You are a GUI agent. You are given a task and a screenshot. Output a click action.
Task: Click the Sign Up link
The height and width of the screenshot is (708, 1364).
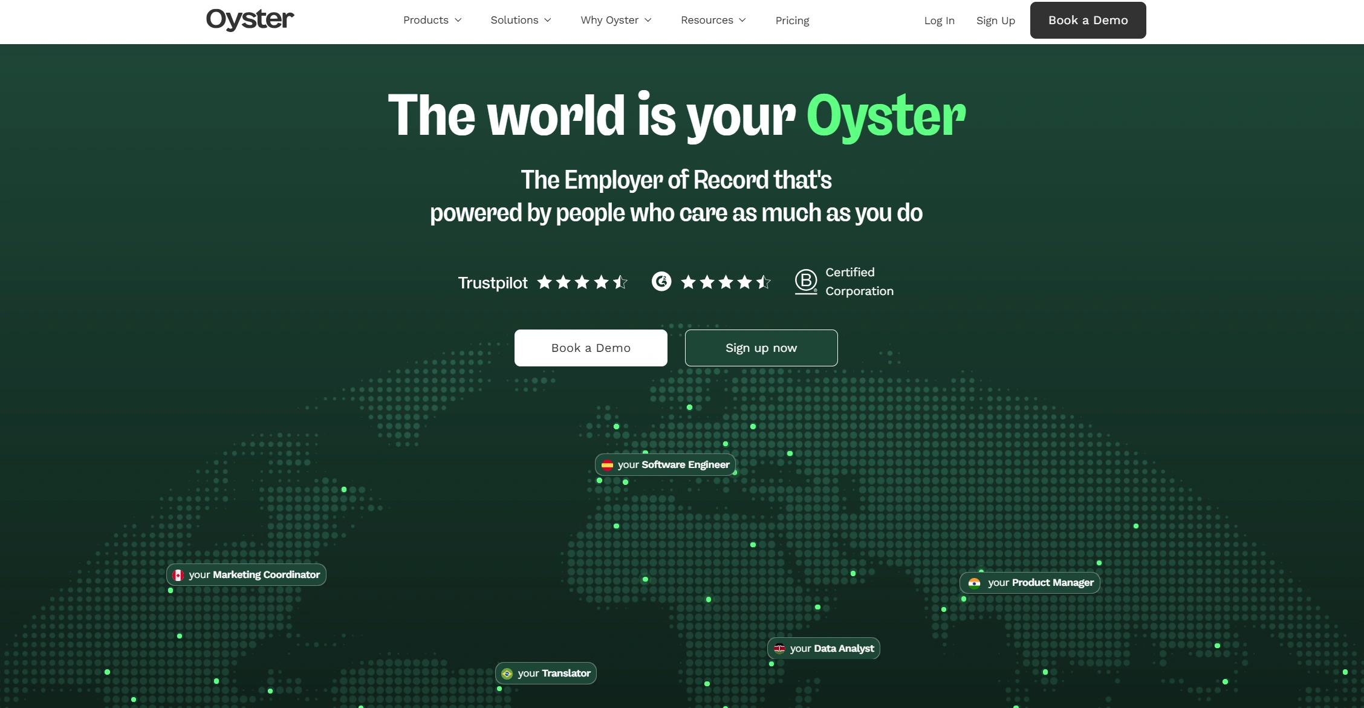(995, 20)
